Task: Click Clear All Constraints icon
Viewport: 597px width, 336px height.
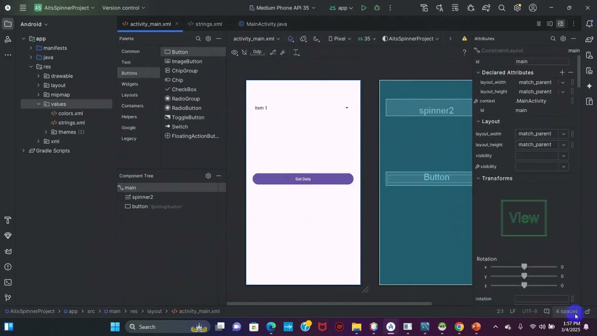Action: [273, 52]
